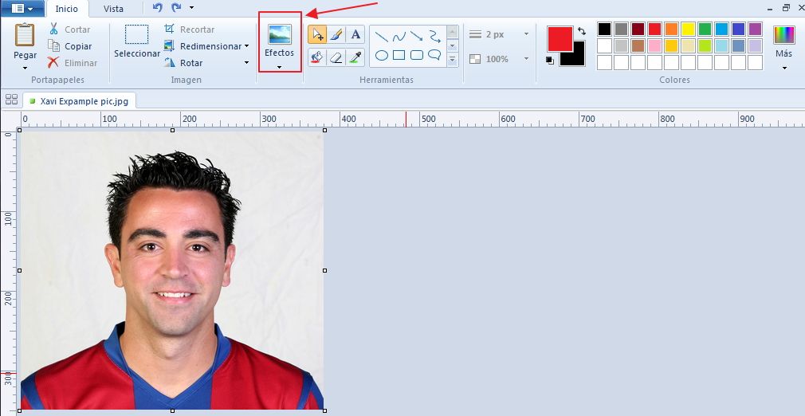Click the right-middle selection handle of the image
This screenshot has width=805, height=416.
(325, 270)
